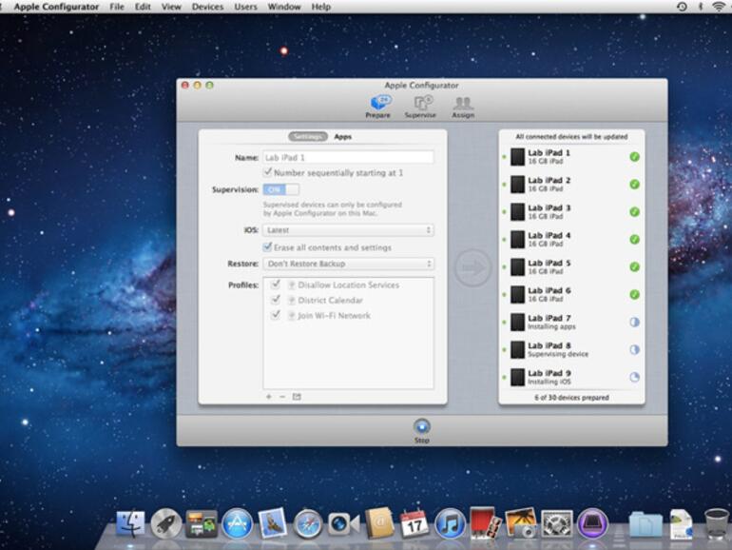Expand the iOS version dropdown
The height and width of the screenshot is (550, 732).
pyautogui.click(x=348, y=230)
